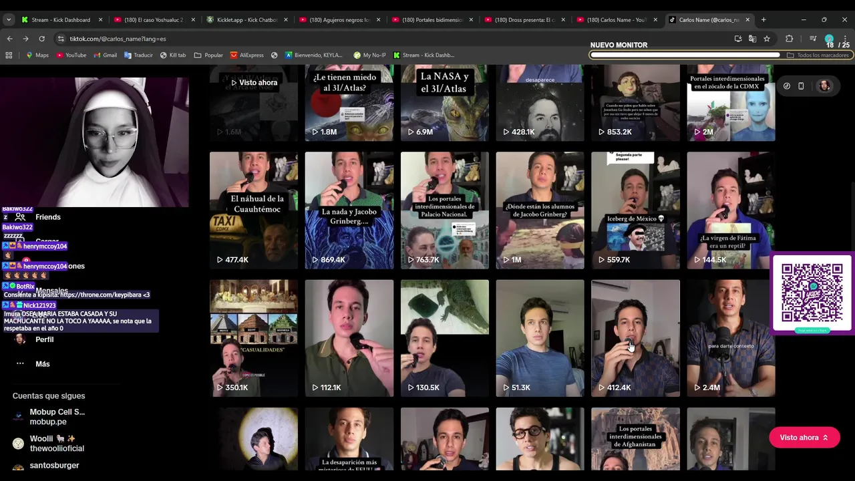Open the video with 412.4K views
This screenshot has width=855, height=481.
(x=635, y=338)
